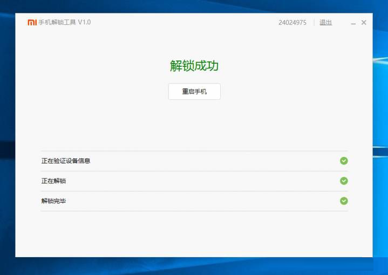Click the desktop wallpaper right of the window
Image resolution: width=388 pixels, height=275 pixels.
click(x=380, y=135)
